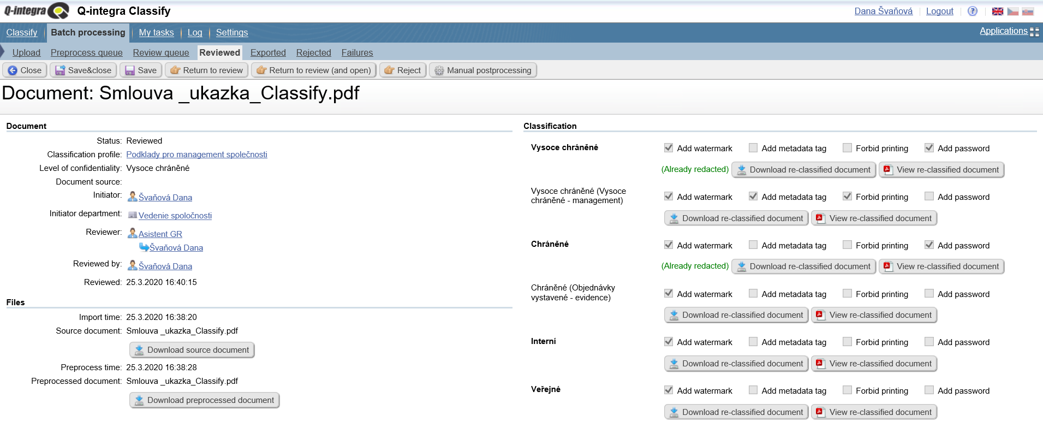Click the user icon next to Initiator Švaňová Dana
Viewport: 1043px width, 445px height.
tap(132, 196)
